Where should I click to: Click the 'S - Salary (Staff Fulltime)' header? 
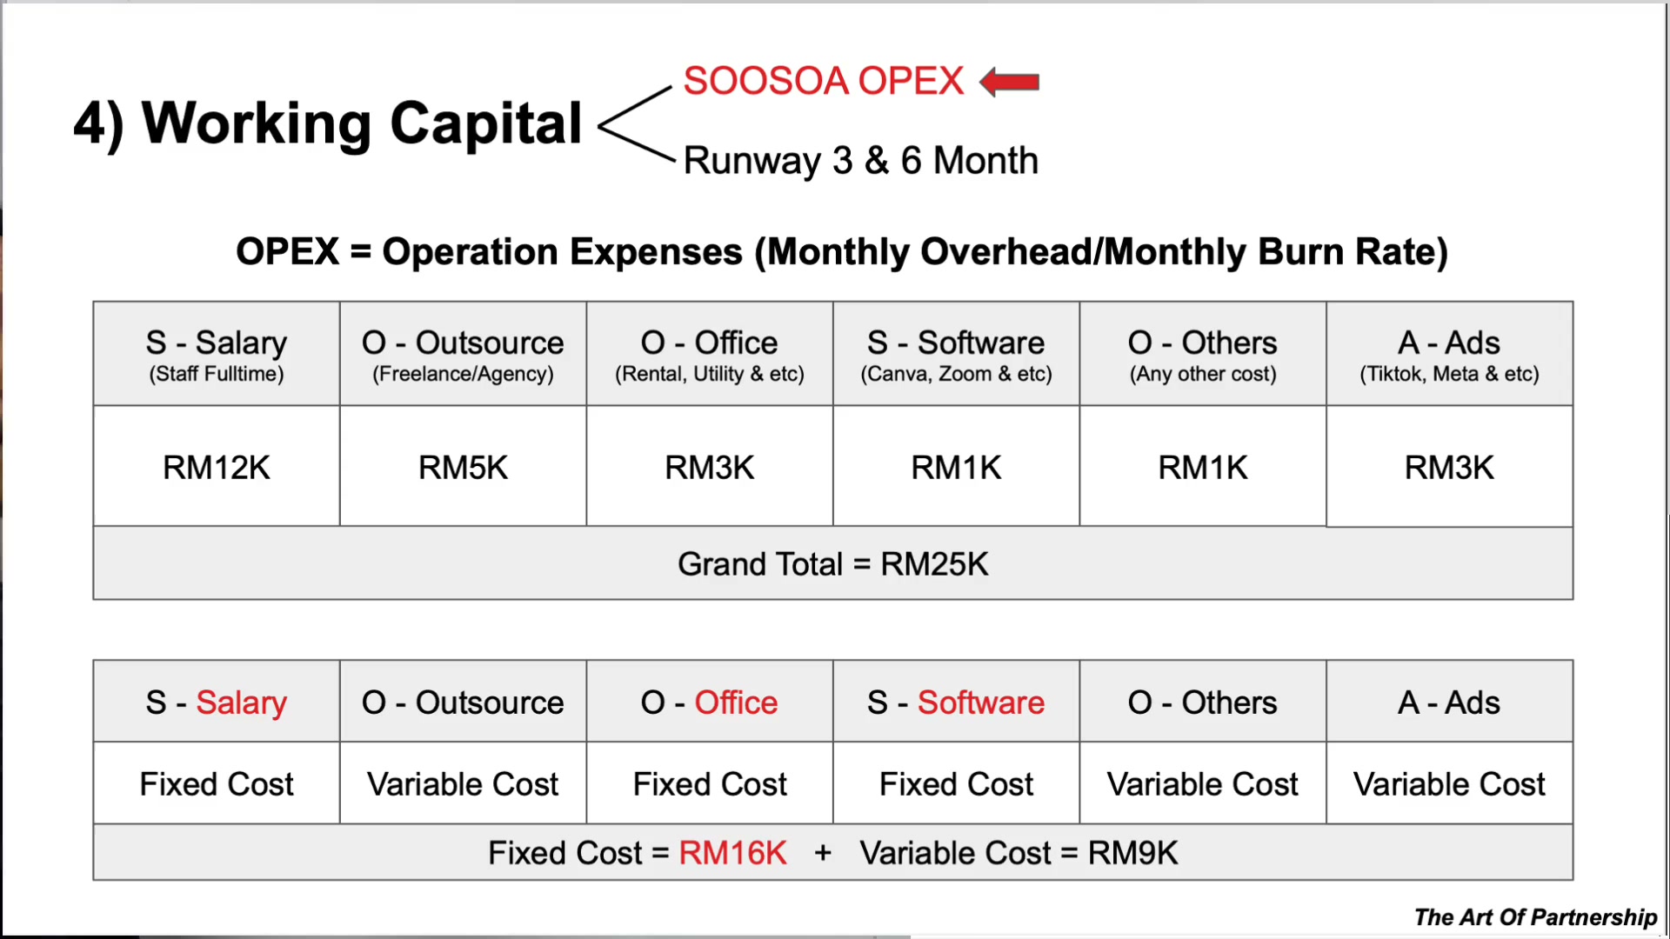tap(217, 354)
